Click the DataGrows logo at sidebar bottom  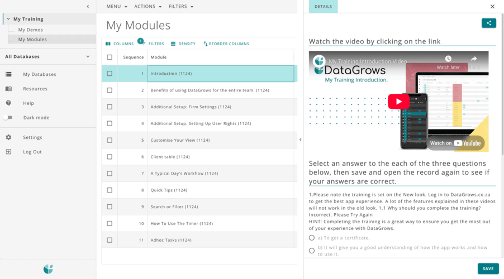48,269
